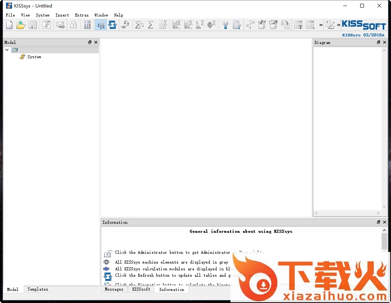391x303 pixels.
Task: Click the Diagram panel scroll down arrow
Action: pos(384,207)
